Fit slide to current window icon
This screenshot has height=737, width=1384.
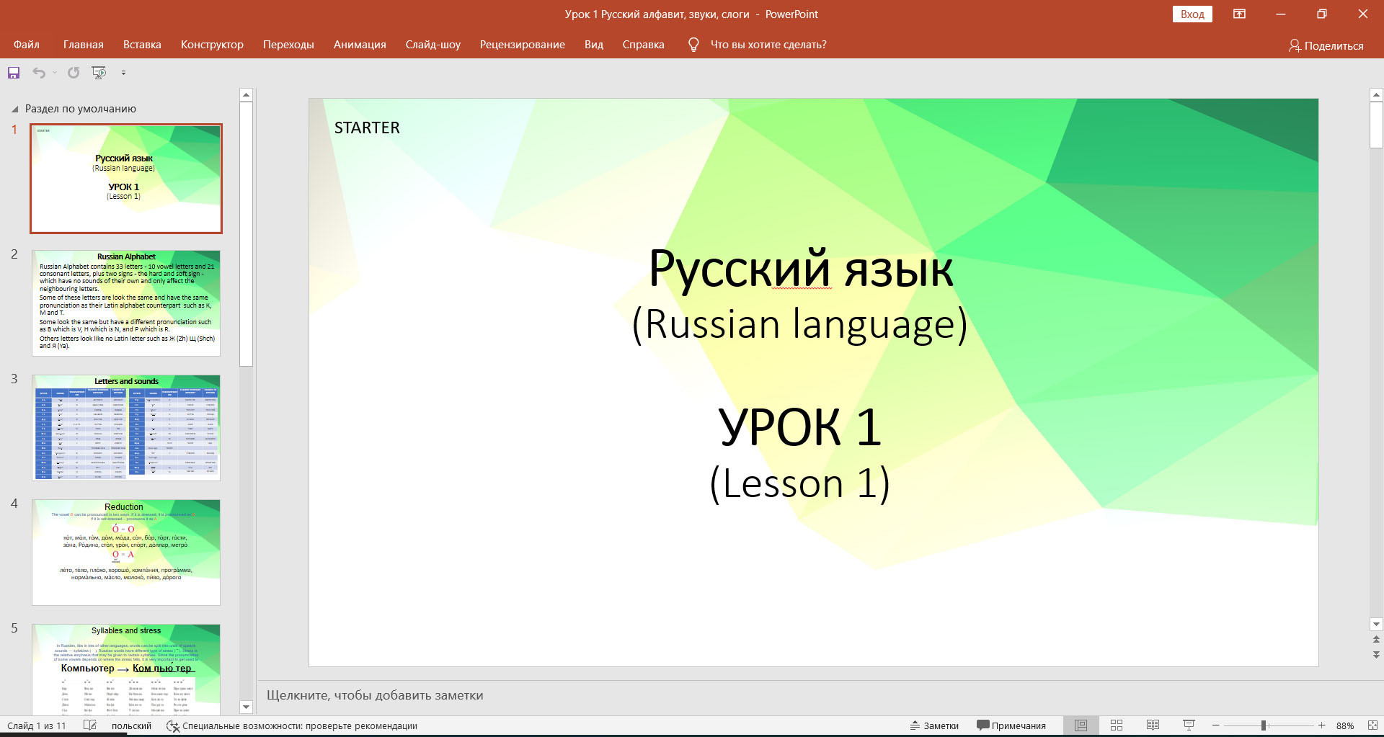coord(1372,725)
